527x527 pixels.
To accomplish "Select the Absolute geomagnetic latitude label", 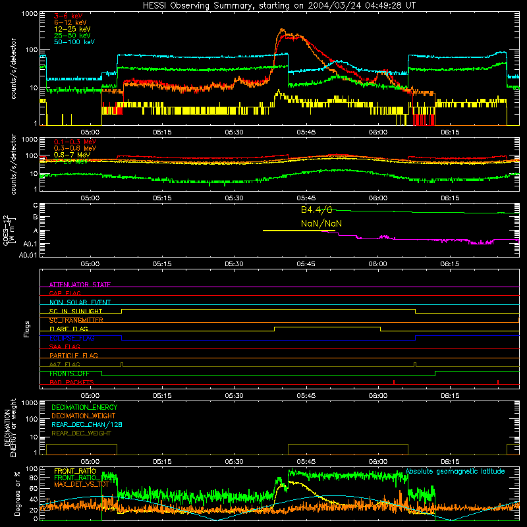I will [455, 472].
